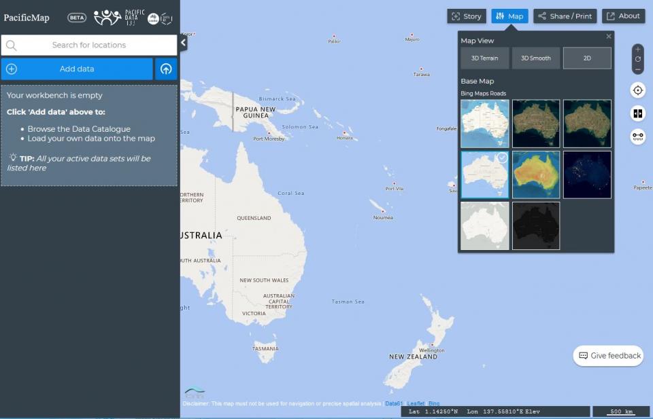Zoom in on the map
The image size is (653, 419).
click(637, 49)
